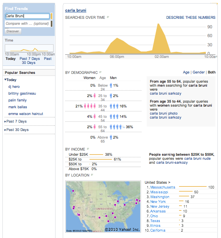Open the palin family popular search
The height and width of the screenshot is (238, 221).
pos(18,100)
